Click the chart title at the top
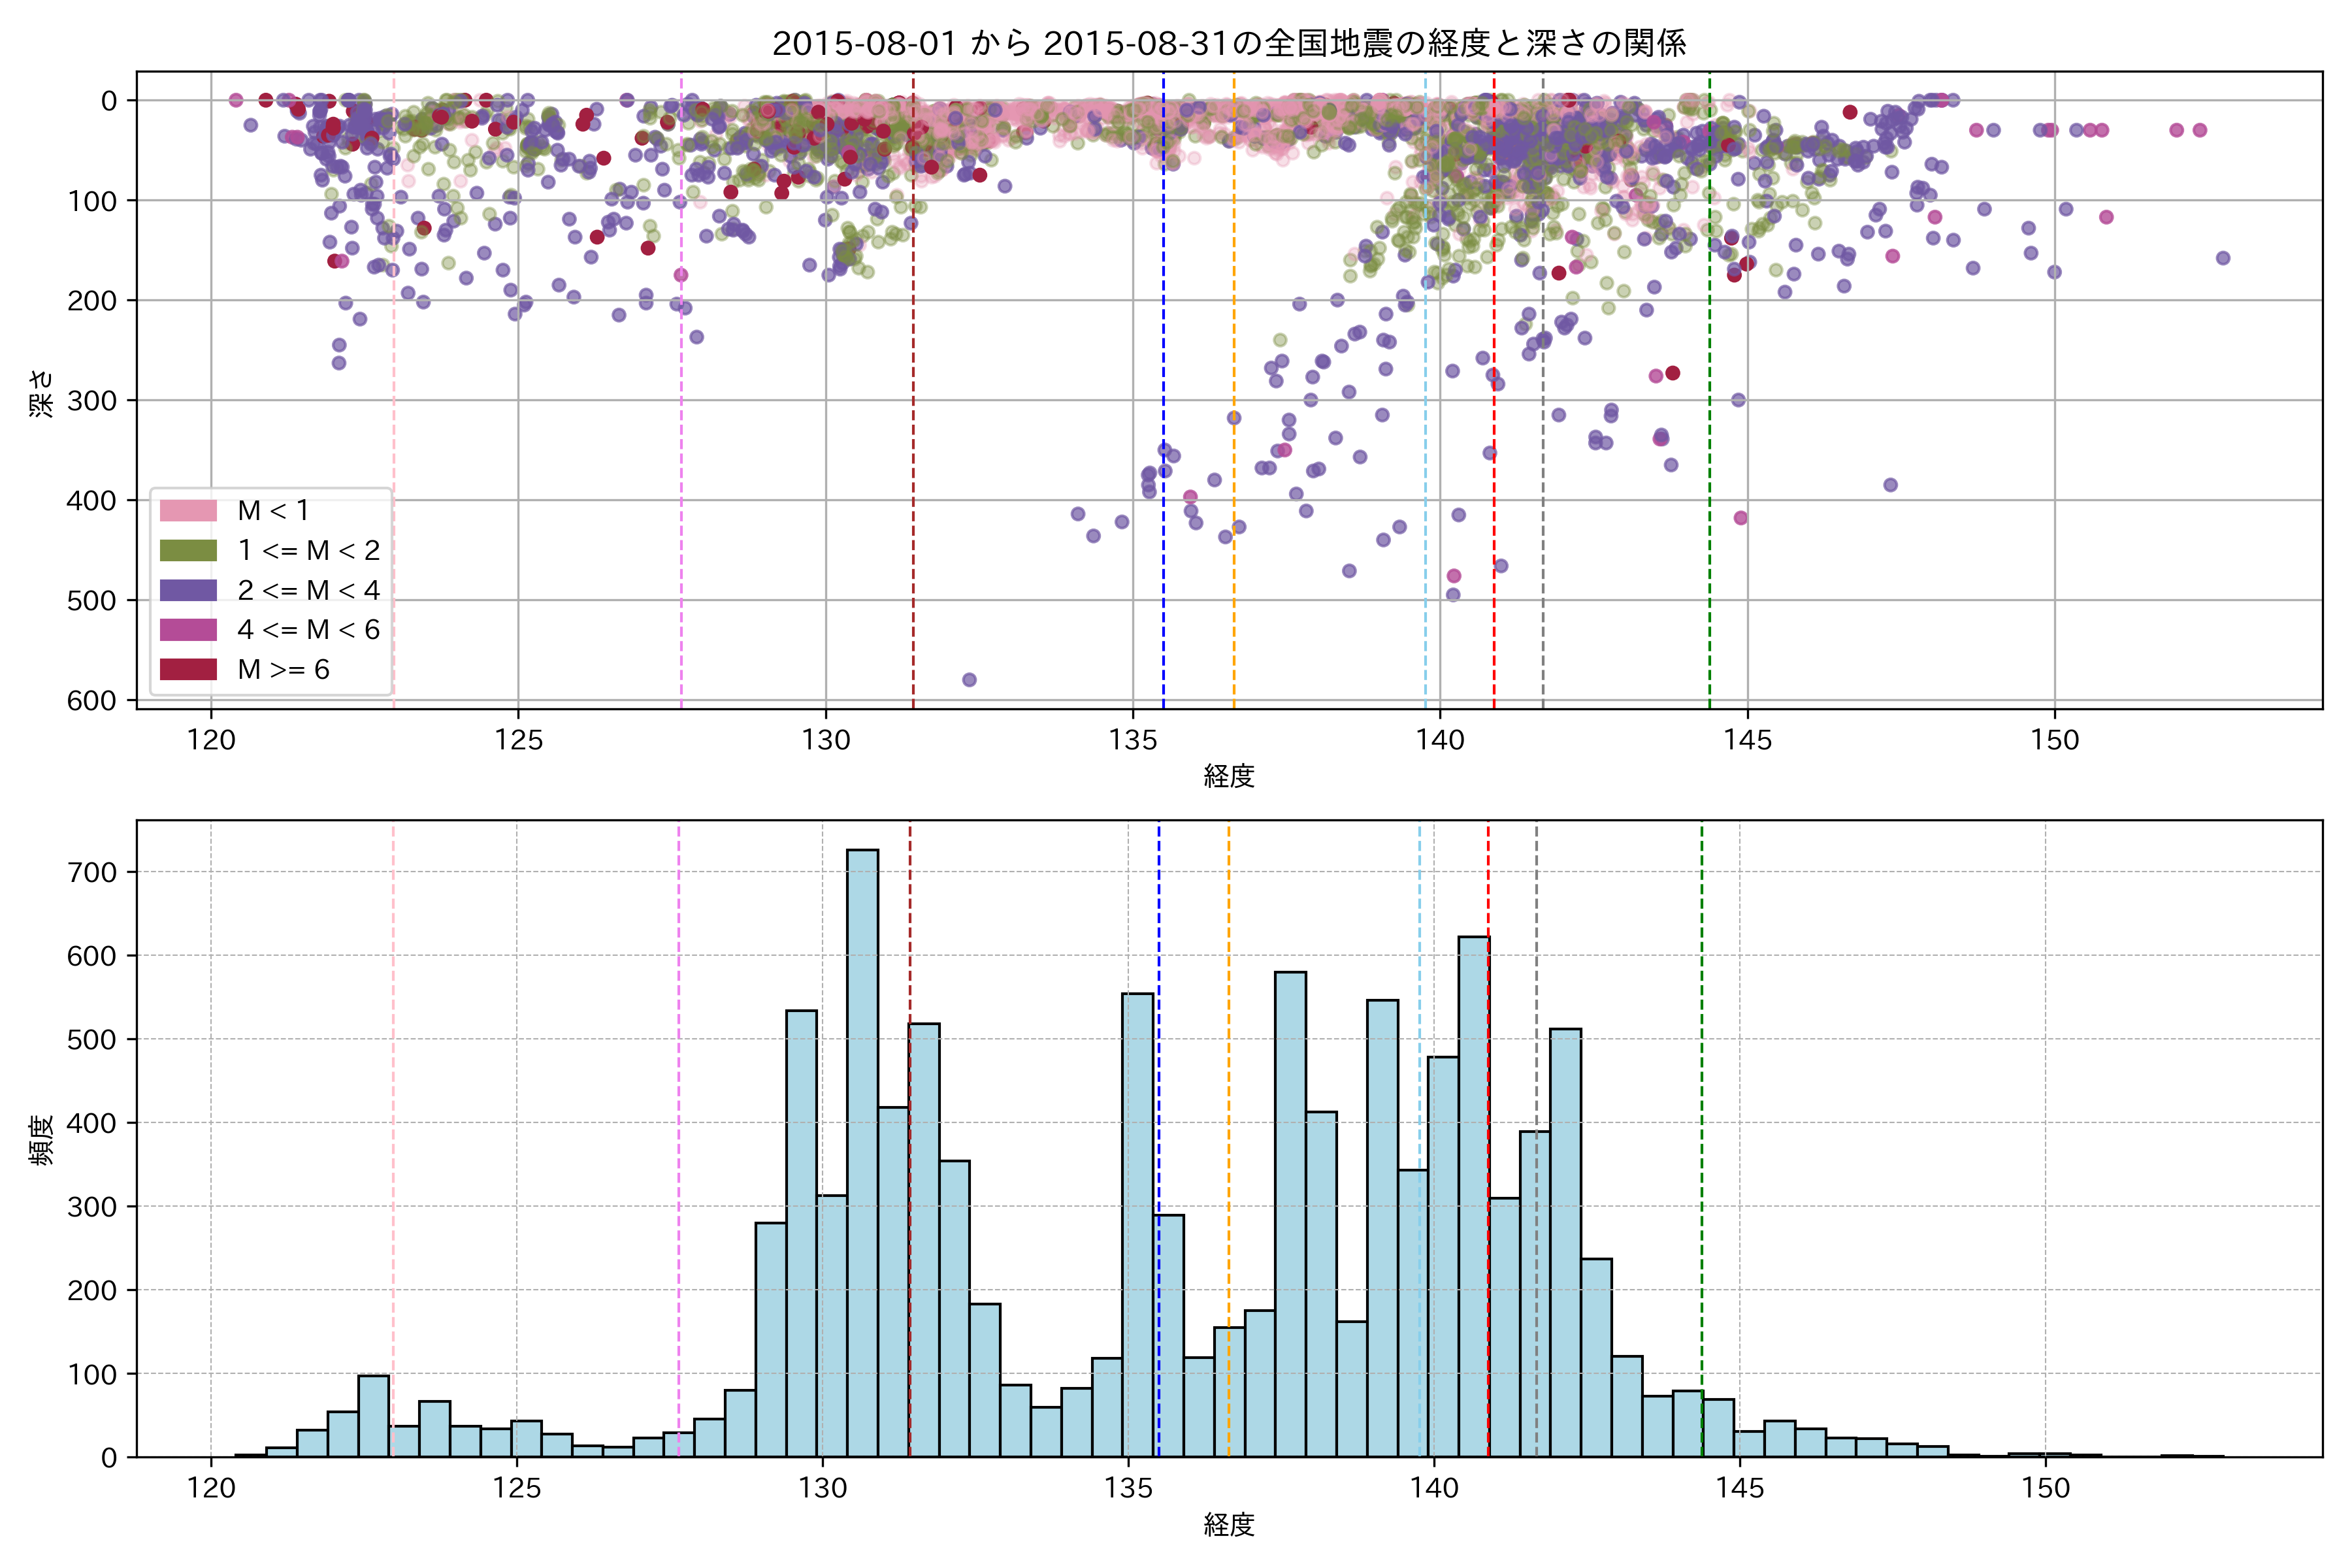Viewport: 2352px width, 1568px height. tap(1229, 43)
